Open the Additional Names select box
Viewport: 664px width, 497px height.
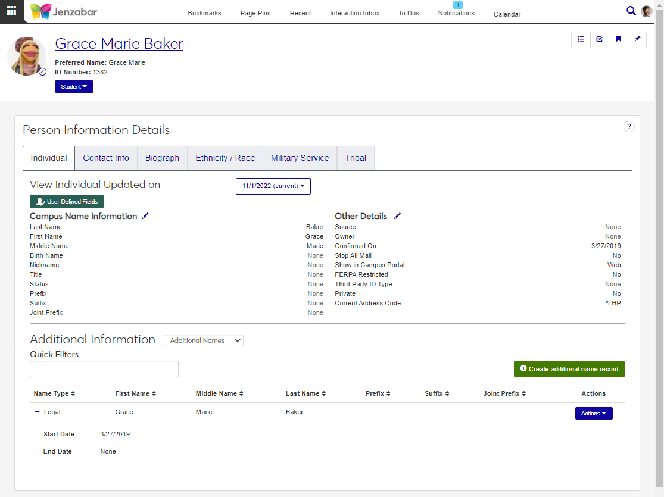(x=203, y=340)
